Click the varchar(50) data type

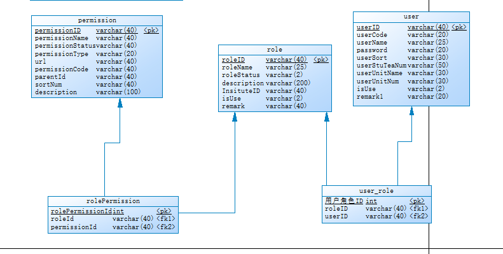tap(428, 66)
